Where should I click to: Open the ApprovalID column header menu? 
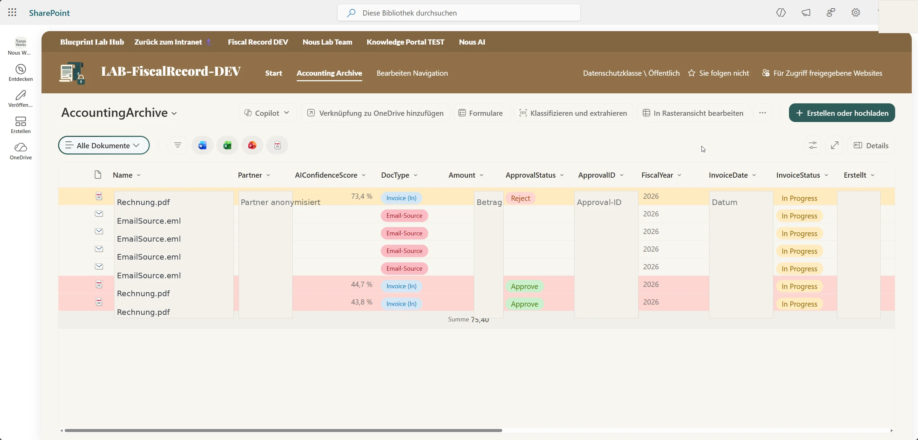(x=601, y=175)
